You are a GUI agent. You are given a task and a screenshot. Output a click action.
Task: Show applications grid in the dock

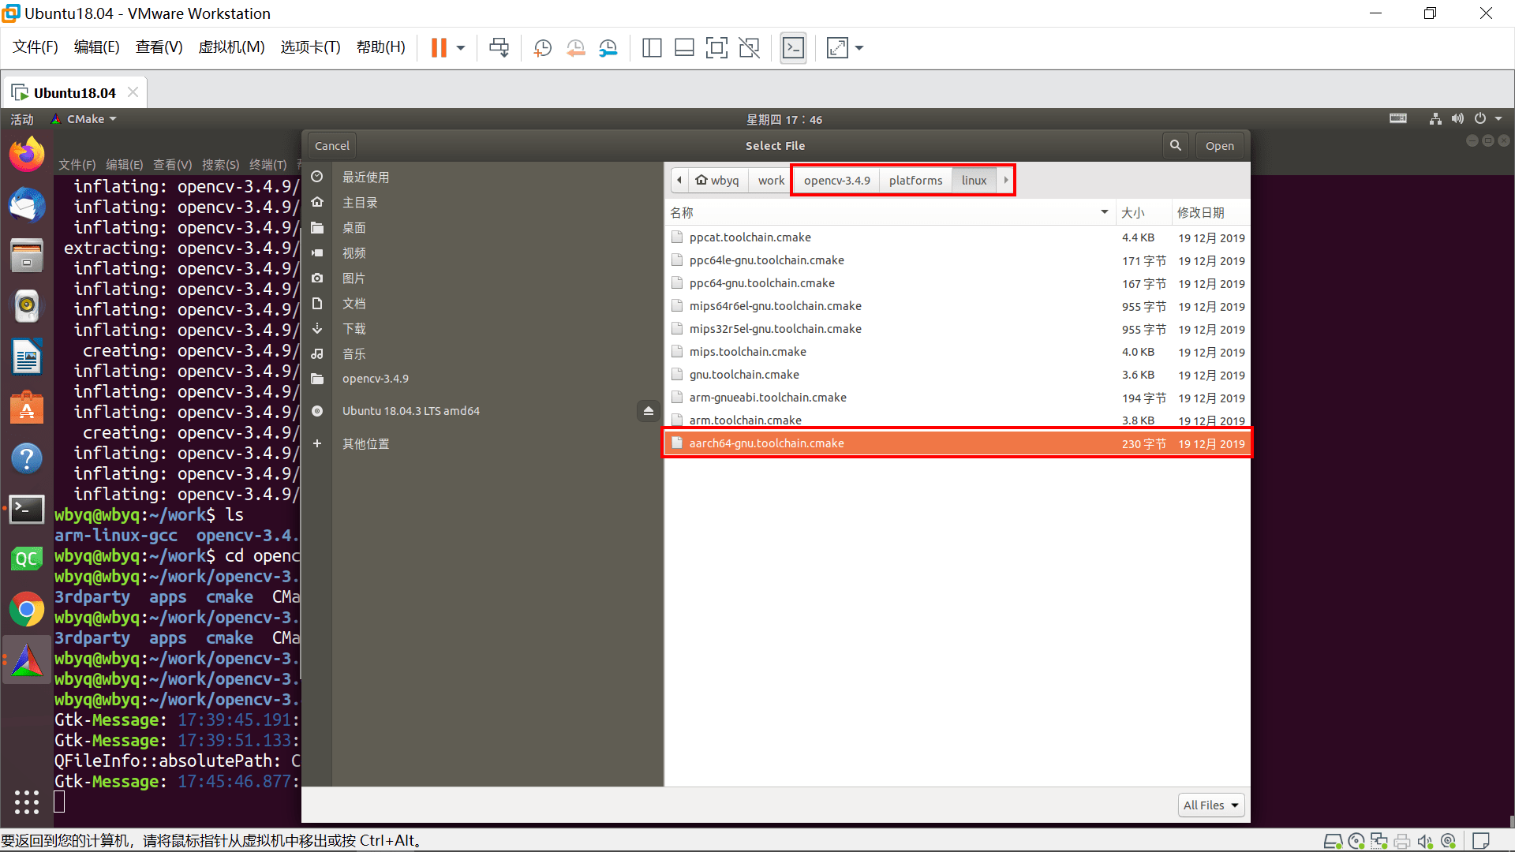tap(27, 802)
